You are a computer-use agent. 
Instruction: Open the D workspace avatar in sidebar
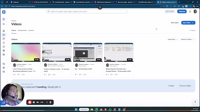[x=4, y=19]
